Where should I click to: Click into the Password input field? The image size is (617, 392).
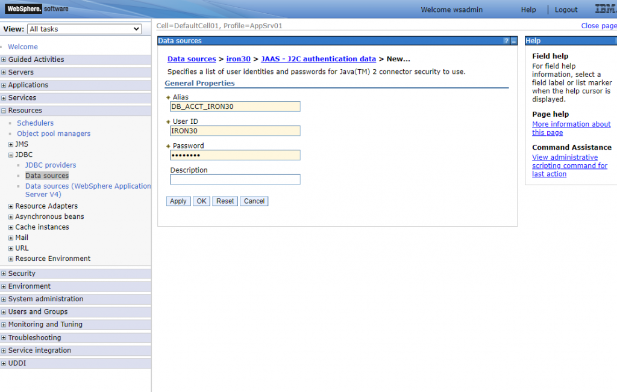[x=235, y=155]
